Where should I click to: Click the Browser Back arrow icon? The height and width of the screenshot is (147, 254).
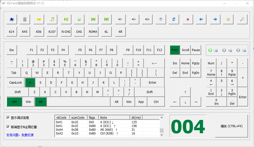click(x=201, y=20)
